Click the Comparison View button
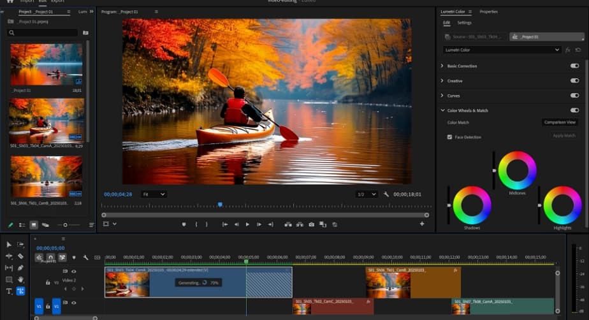The image size is (589, 320). [559, 122]
